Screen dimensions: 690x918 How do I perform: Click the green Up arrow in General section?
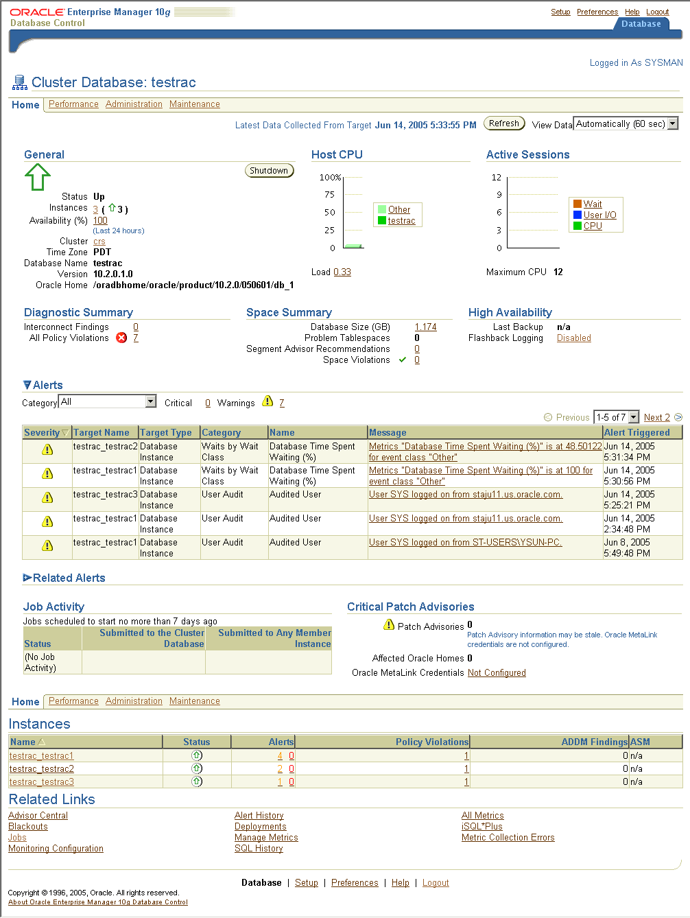click(38, 177)
